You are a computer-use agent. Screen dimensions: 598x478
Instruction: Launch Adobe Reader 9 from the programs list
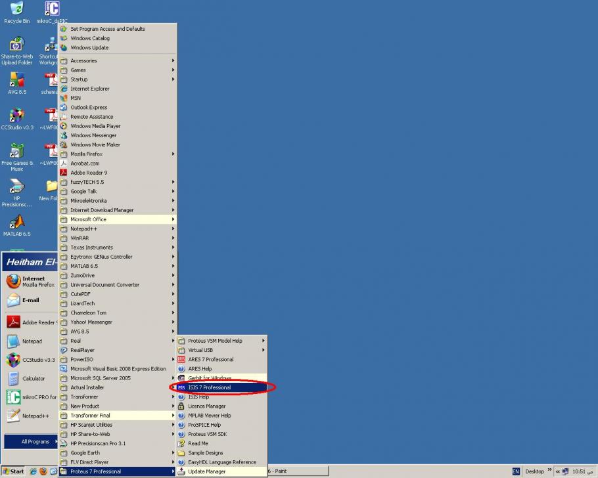point(118,173)
